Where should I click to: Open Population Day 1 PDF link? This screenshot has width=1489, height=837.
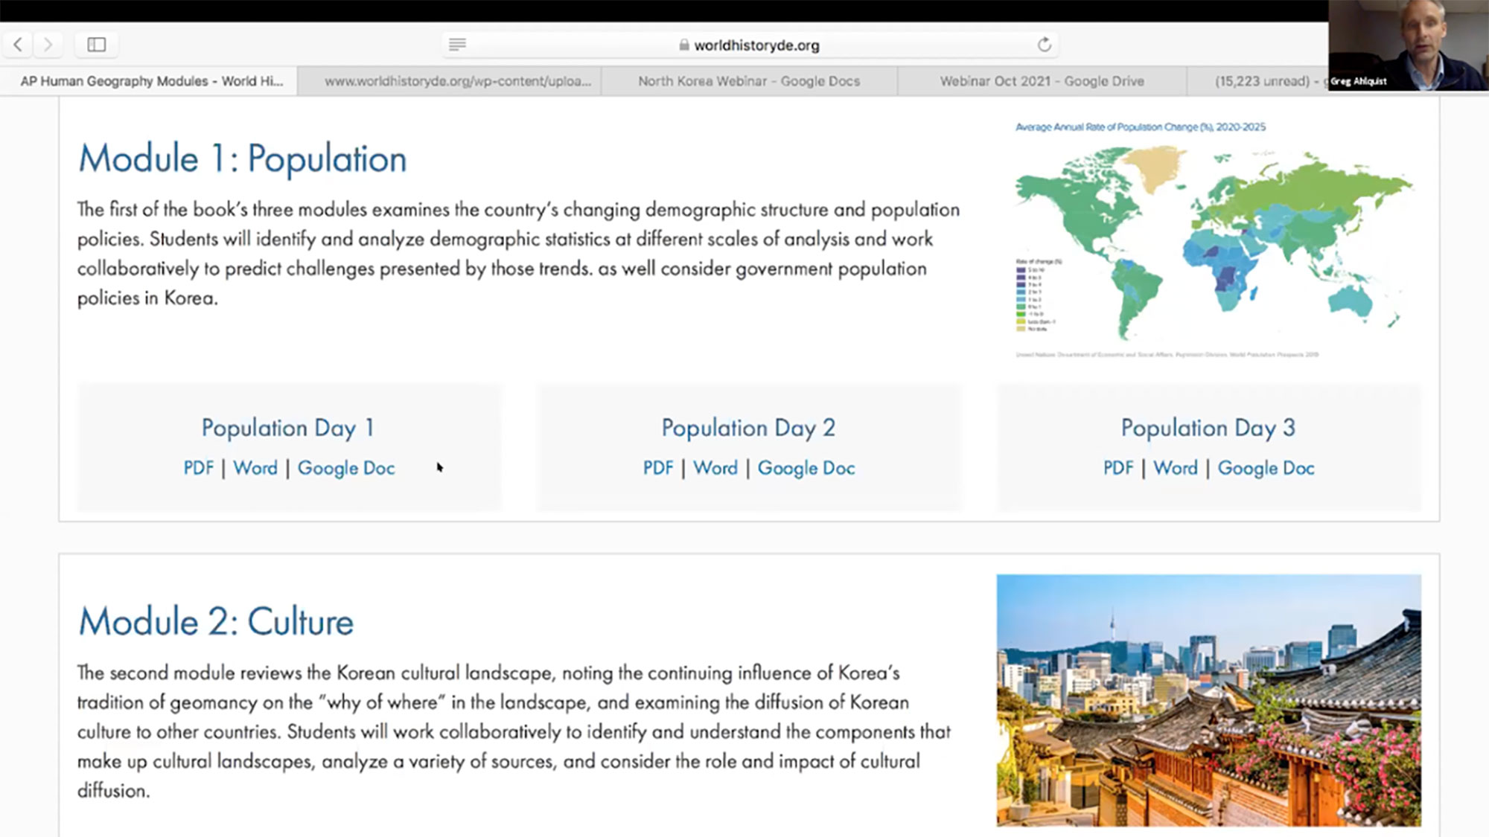pyautogui.click(x=197, y=467)
